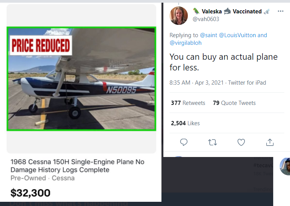The width and height of the screenshot is (290, 206).
Task: Open the @LouisVuitton mention
Action: pyautogui.click(x=237, y=35)
